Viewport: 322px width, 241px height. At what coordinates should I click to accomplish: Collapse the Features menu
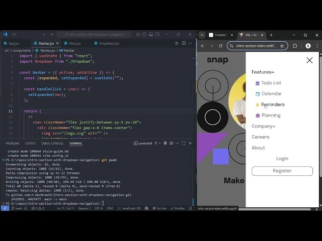tap(263, 72)
